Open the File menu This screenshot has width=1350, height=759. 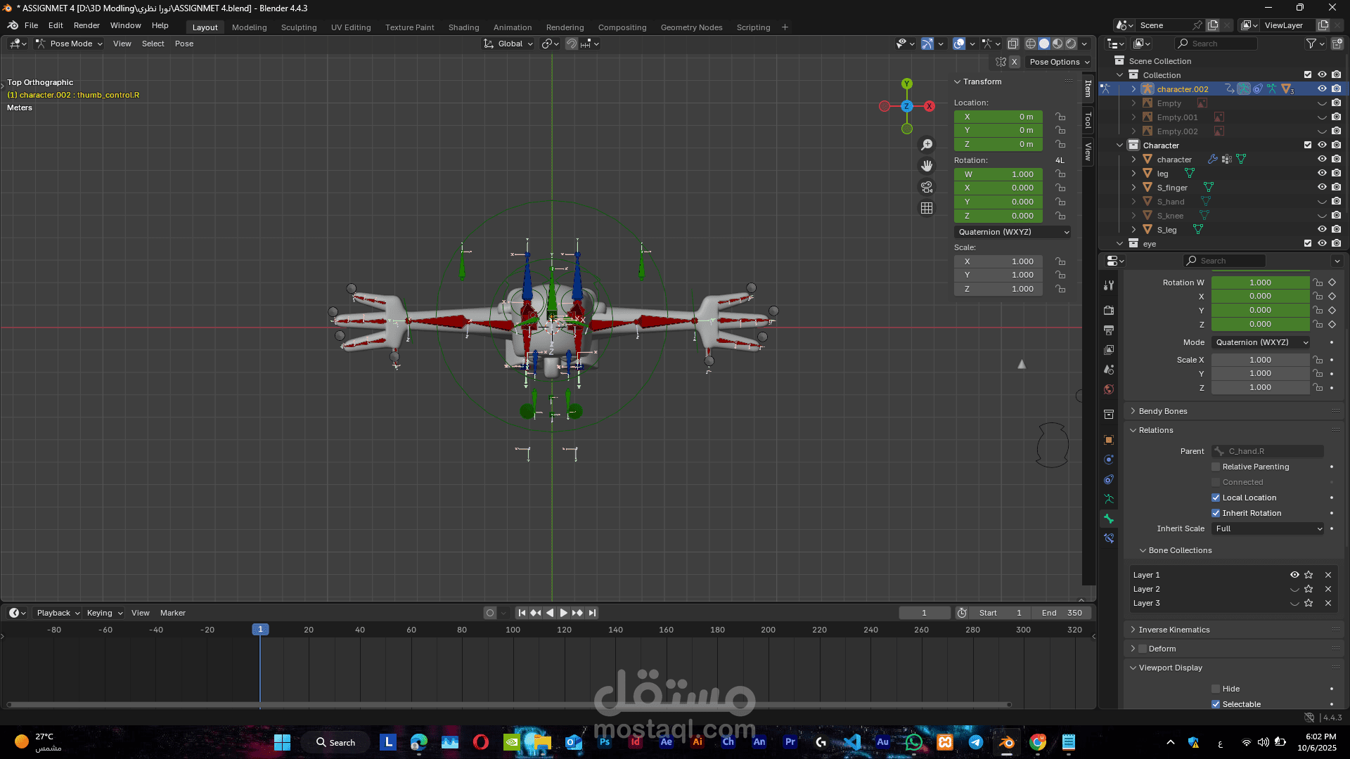click(32, 25)
